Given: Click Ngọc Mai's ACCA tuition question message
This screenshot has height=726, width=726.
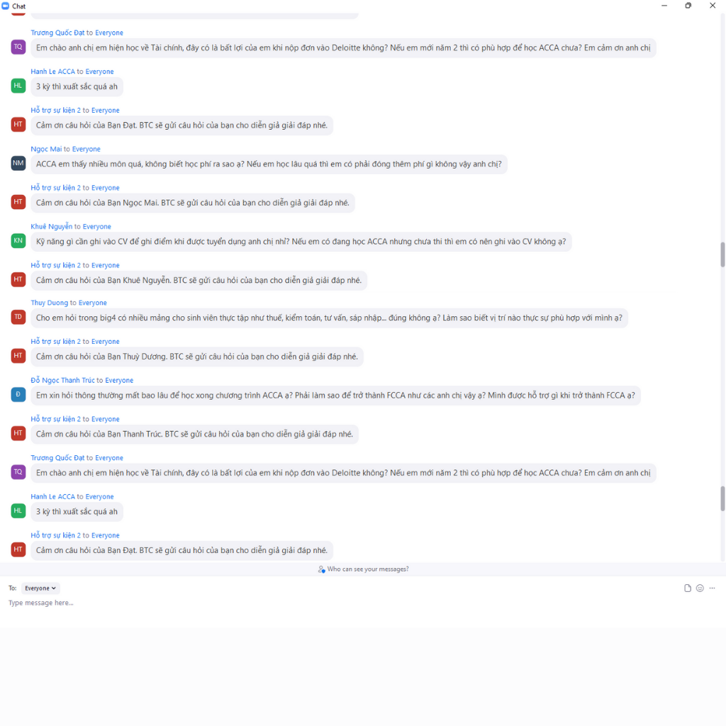Looking at the screenshot, I should pos(269,164).
